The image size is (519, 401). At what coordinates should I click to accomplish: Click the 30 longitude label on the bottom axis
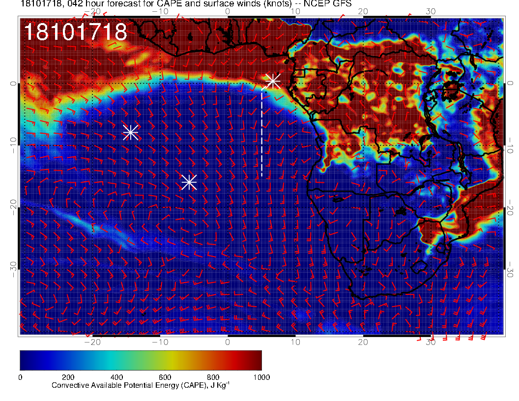[x=431, y=342]
